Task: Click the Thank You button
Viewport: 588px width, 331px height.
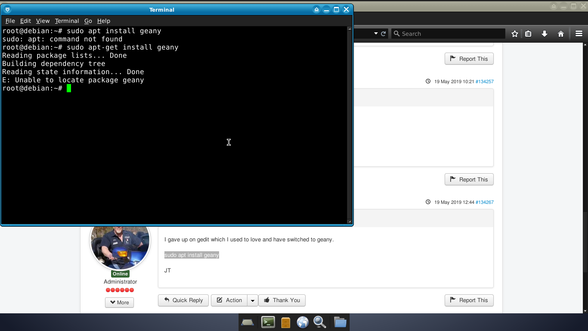Action: click(282, 300)
